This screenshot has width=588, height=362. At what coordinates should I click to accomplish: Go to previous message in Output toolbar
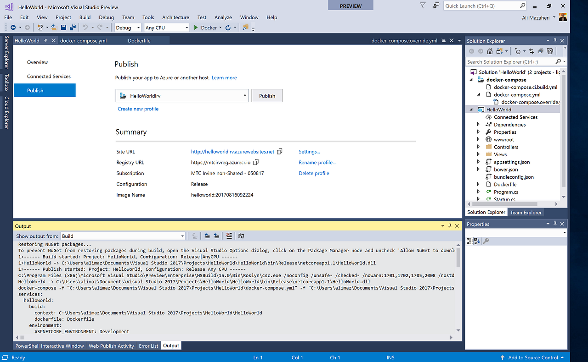[207, 236]
